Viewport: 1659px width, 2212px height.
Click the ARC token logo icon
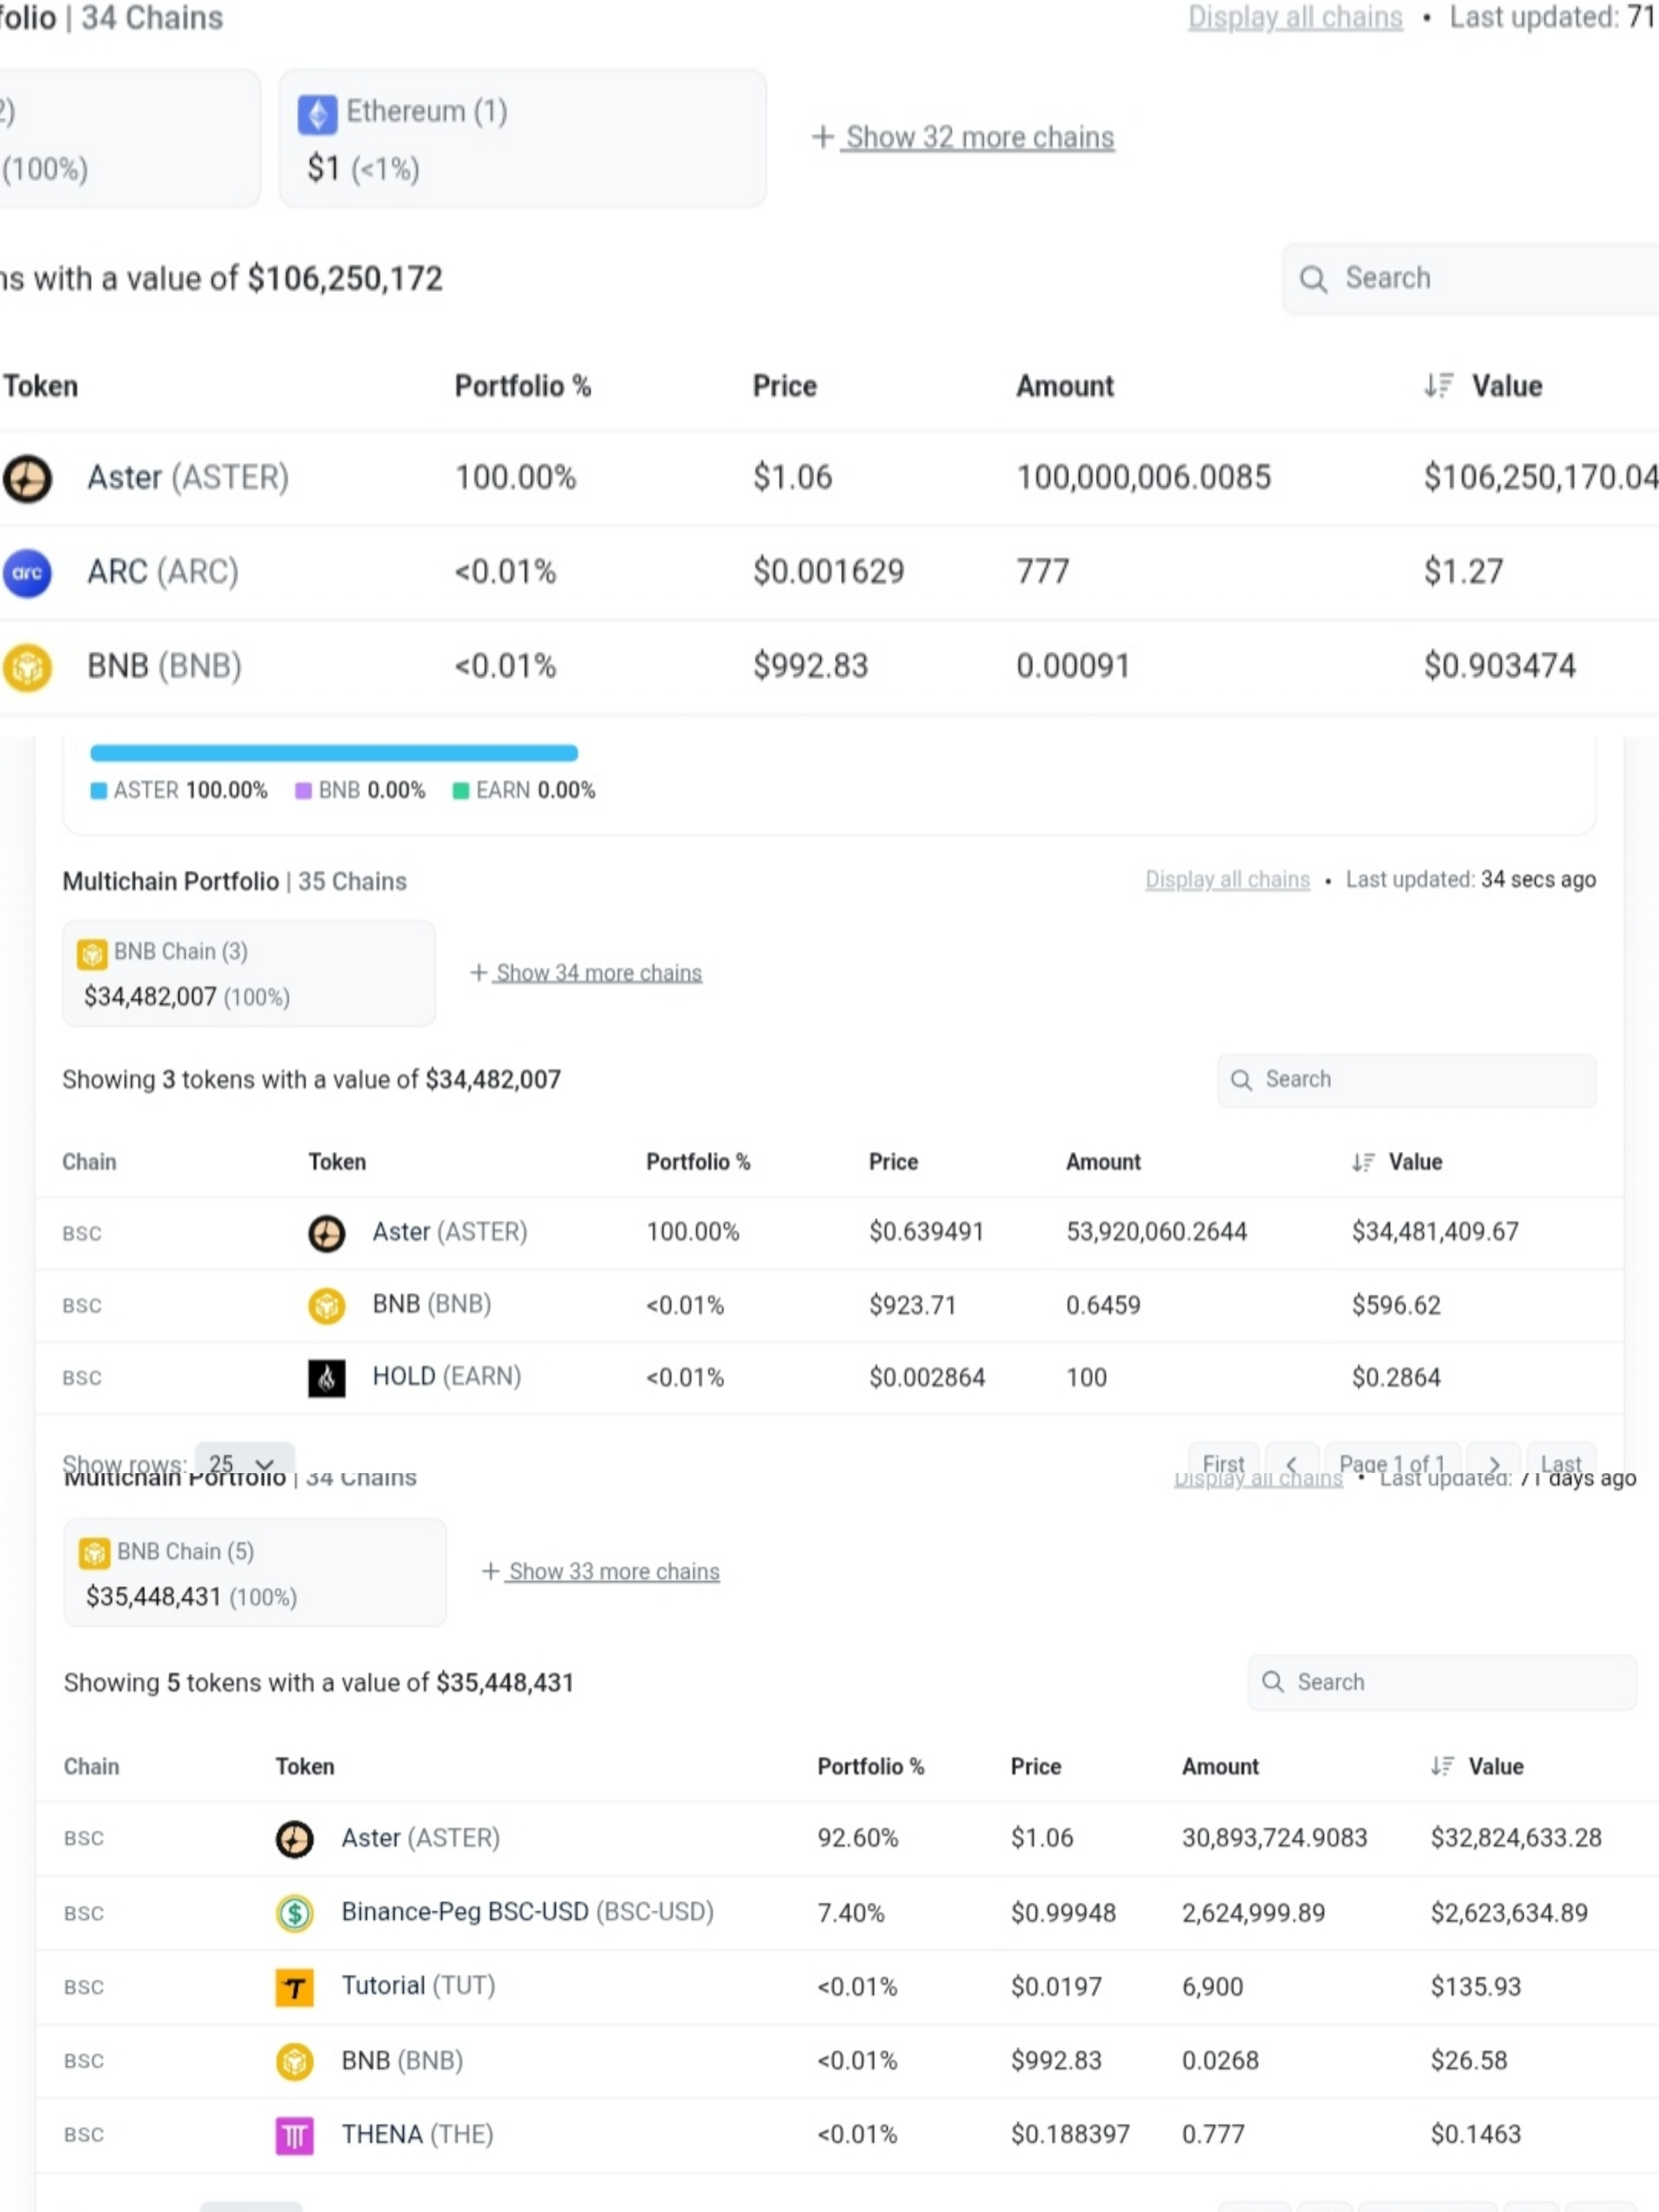(27, 573)
